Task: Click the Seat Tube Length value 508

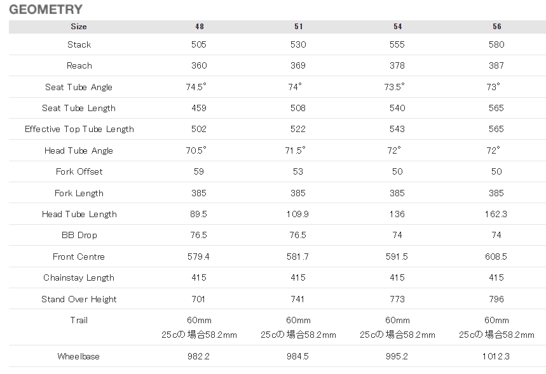Action: (298, 108)
